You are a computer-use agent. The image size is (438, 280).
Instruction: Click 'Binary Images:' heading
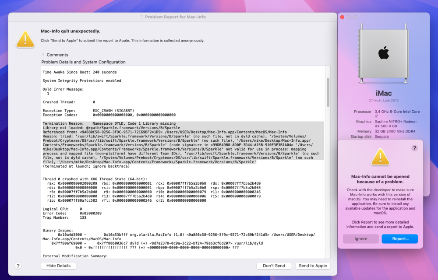coord(58,231)
